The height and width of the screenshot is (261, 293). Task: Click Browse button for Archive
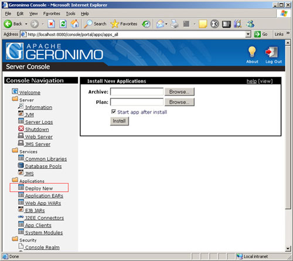coord(179,91)
